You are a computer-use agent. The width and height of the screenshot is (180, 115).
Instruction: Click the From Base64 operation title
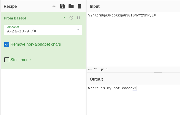pyautogui.click(x=15, y=18)
